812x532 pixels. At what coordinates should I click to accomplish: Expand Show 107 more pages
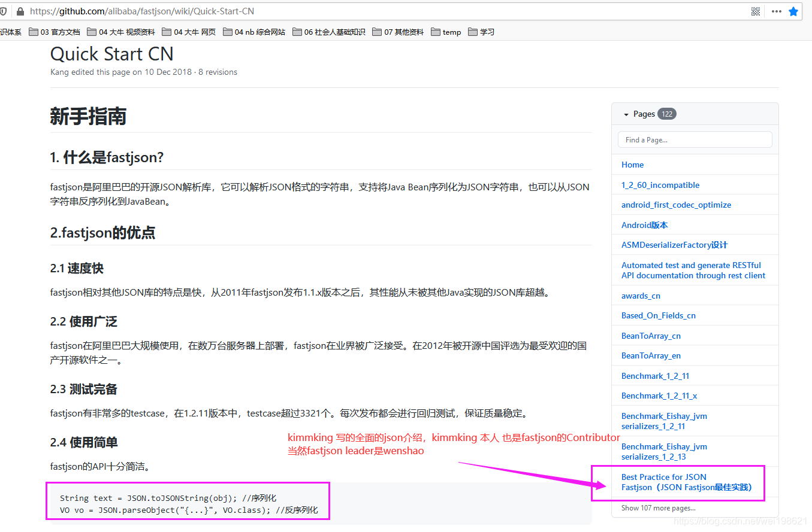point(659,508)
